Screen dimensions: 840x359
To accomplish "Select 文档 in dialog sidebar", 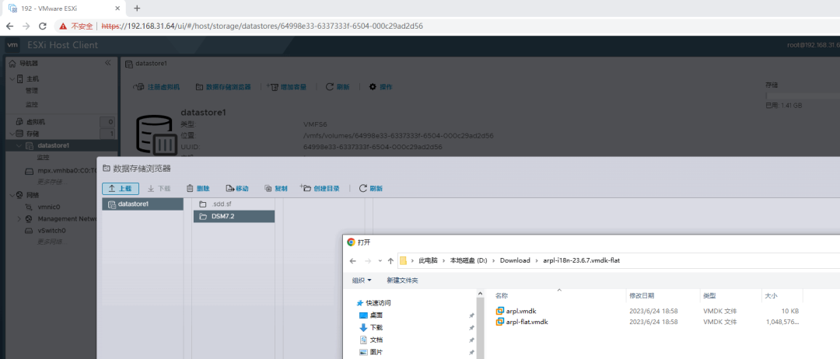I will click(376, 340).
